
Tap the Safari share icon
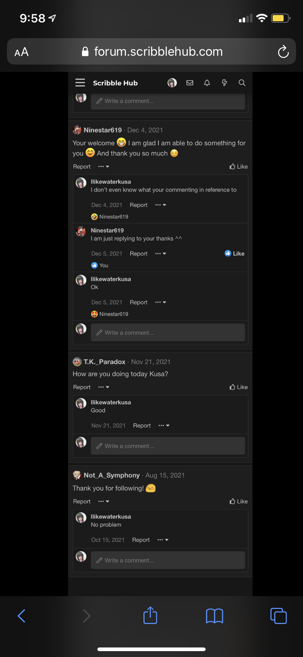click(150, 616)
